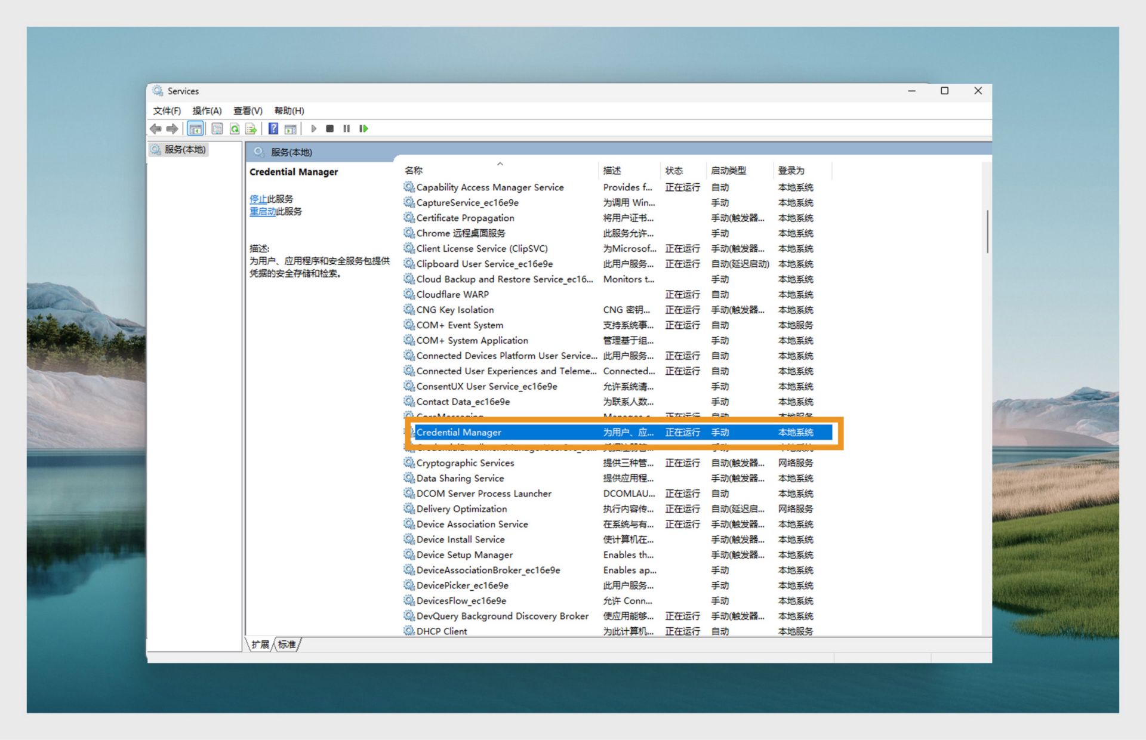1146x740 pixels.
Task: Open the 帮助(H) menu
Action: tap(289, 111)
